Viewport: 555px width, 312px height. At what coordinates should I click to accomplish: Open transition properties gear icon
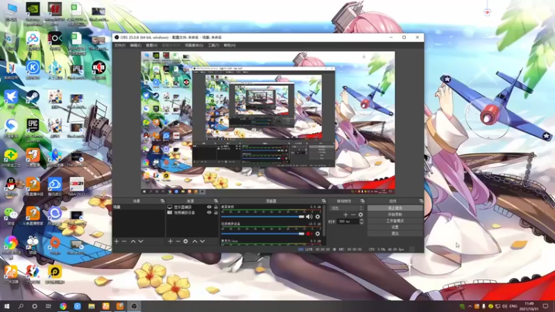[x=361, y=215]
